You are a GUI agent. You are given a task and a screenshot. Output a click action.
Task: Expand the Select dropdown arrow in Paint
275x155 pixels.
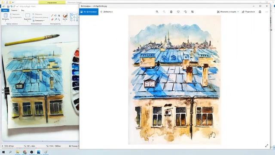coord(27,21)
